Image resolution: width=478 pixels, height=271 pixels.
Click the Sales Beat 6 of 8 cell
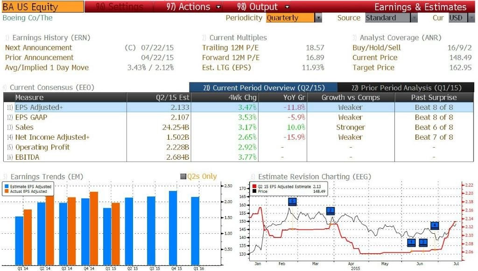click(x=434, y=127)
